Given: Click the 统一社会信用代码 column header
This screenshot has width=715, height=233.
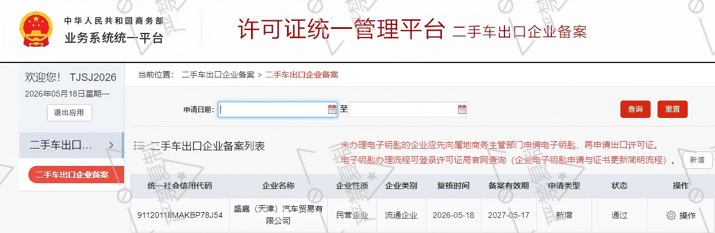Looking at the screenshot, I should (180, 186).
